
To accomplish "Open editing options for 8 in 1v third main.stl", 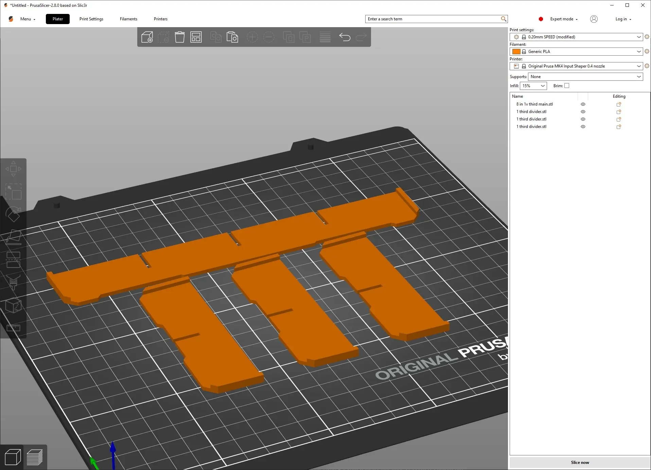I will 619,104.
